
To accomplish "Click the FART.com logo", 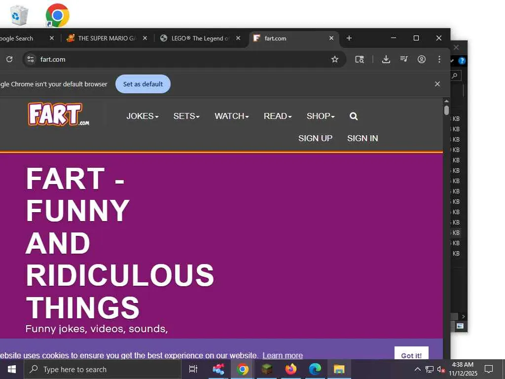I will click(x=59, y=114).
